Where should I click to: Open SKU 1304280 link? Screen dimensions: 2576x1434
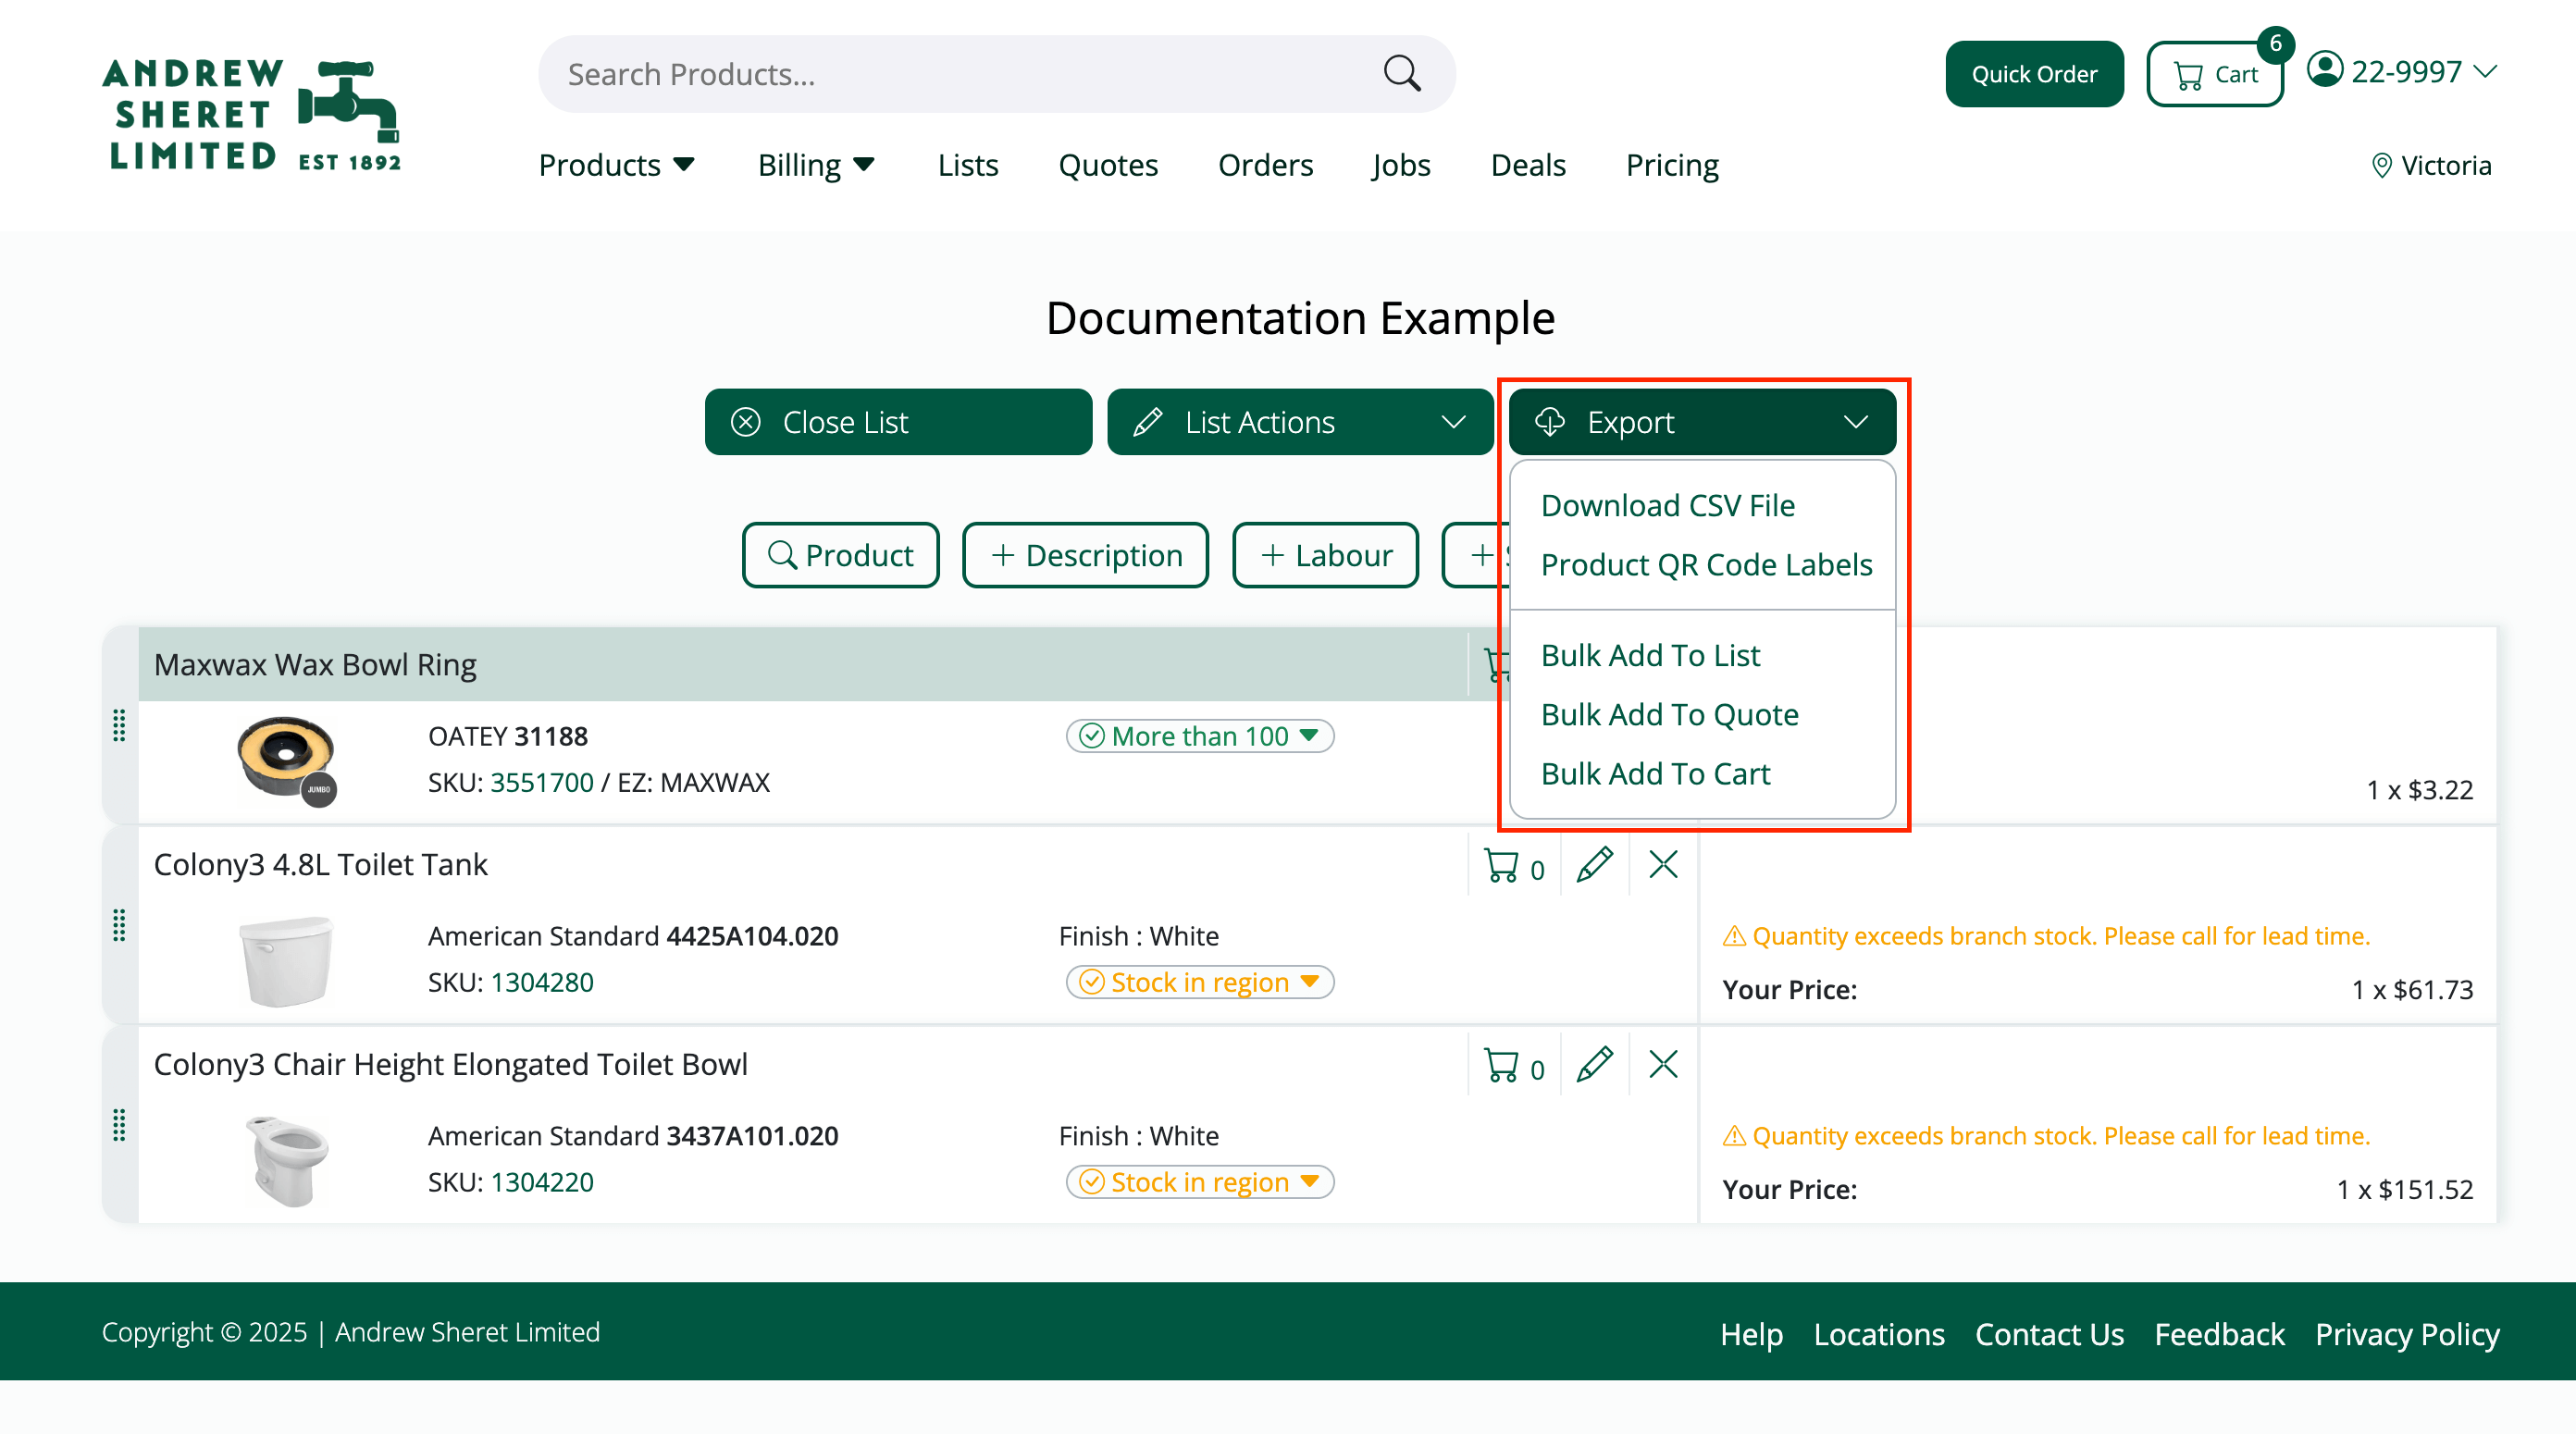541,983
